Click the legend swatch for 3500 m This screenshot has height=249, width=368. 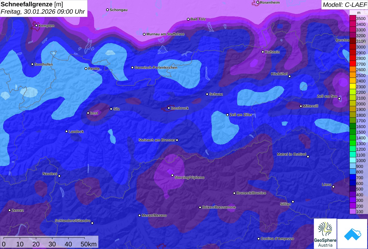[x=352, y=18]
